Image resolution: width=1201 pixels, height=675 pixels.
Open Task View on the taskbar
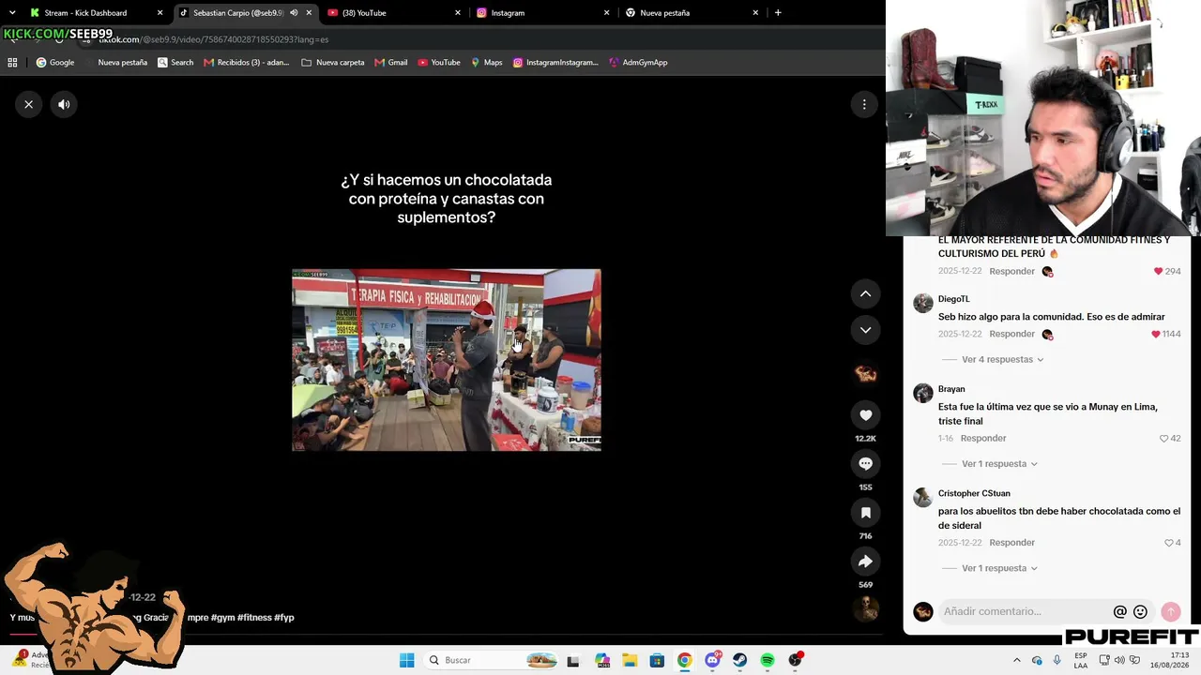pos(573,660)
